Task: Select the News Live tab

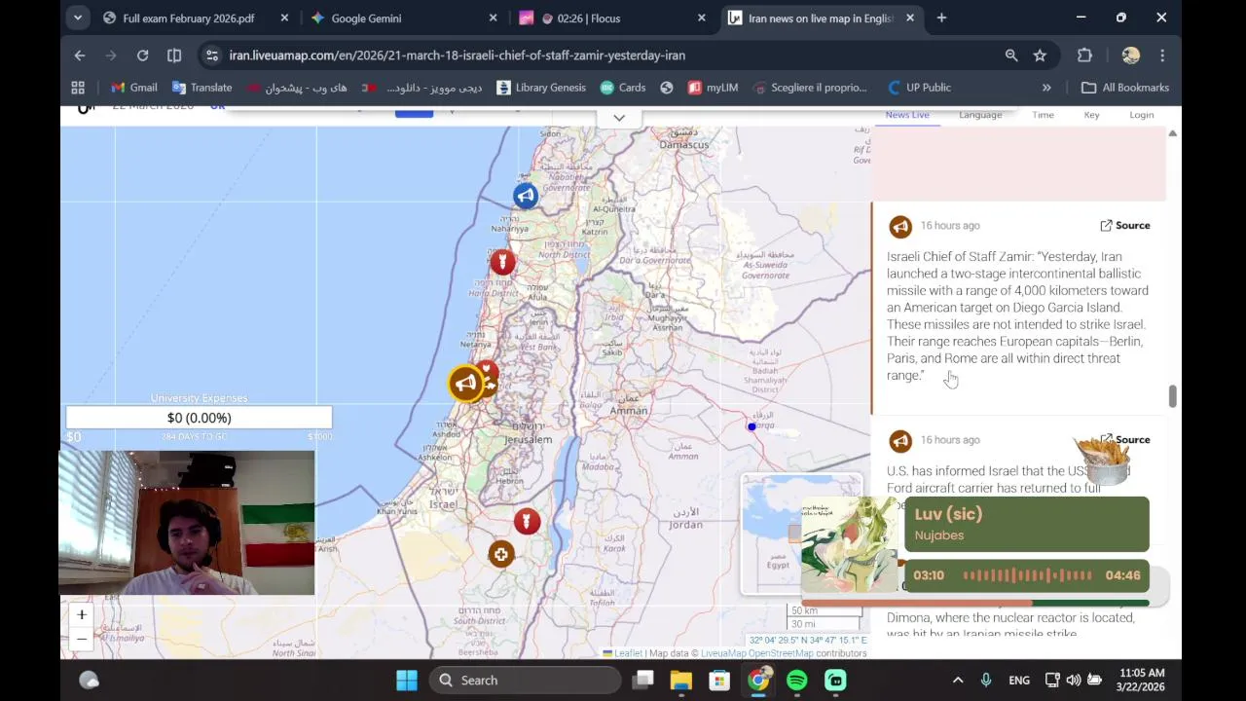Action: pyautogui.click(x=907, y=115)
